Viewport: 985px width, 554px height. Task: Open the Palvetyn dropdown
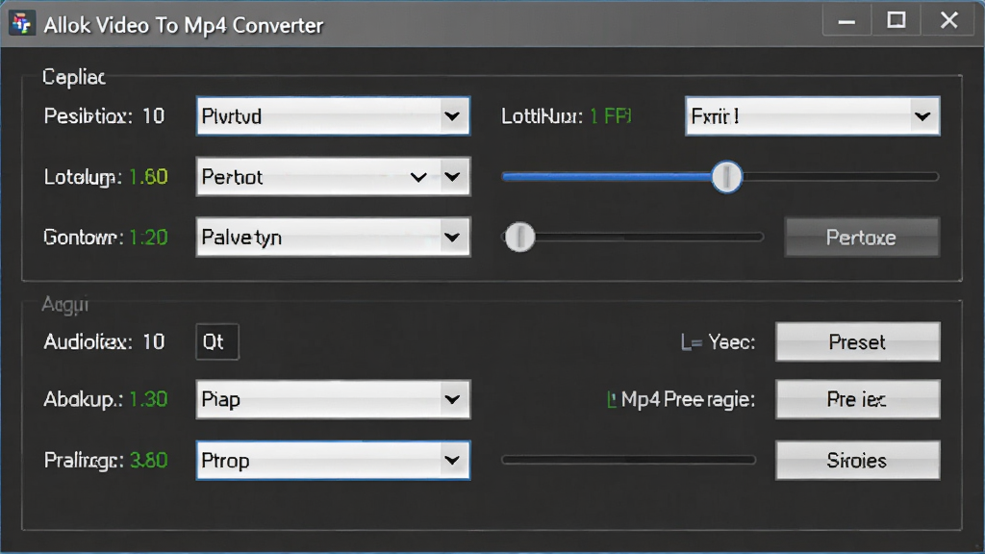tap(333, 238)
